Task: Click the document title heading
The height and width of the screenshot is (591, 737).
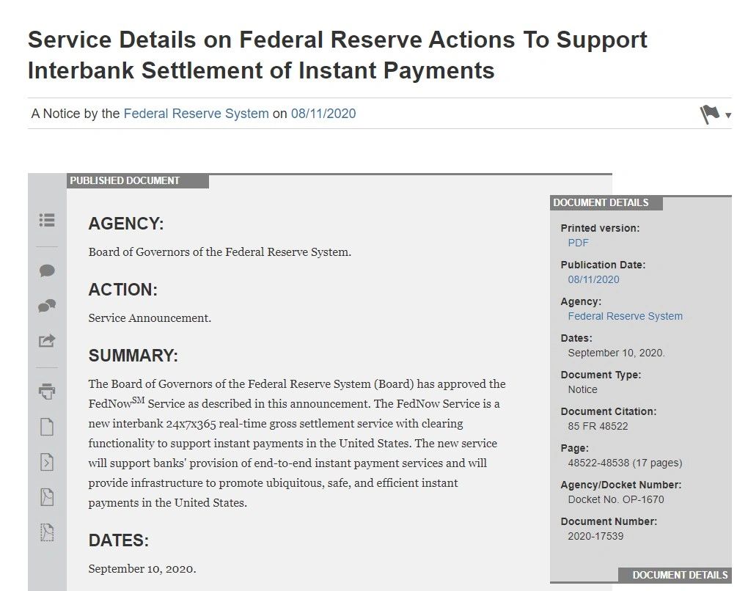Action: 337,55
